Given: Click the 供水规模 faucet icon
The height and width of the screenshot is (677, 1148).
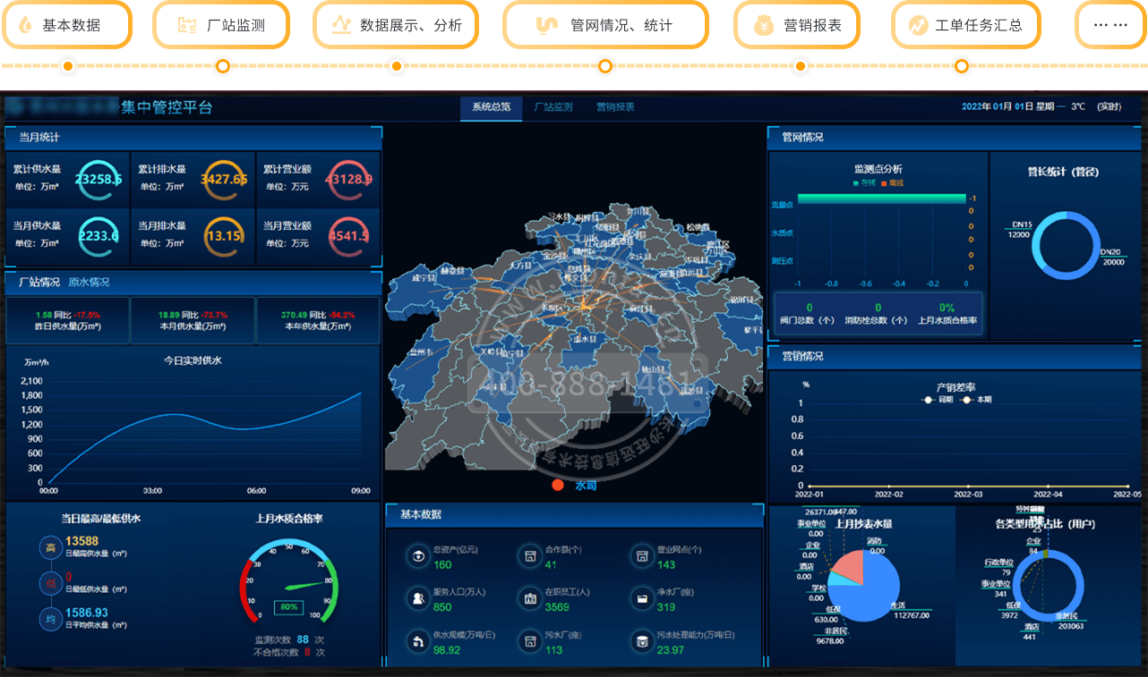Looking at the screenshot, I should coord(417,641).
